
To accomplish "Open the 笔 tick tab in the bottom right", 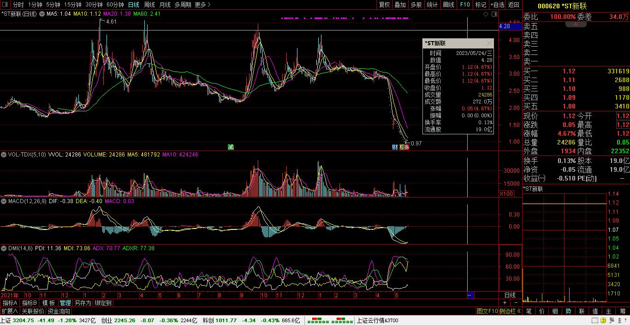I will [x=529, y=311].
